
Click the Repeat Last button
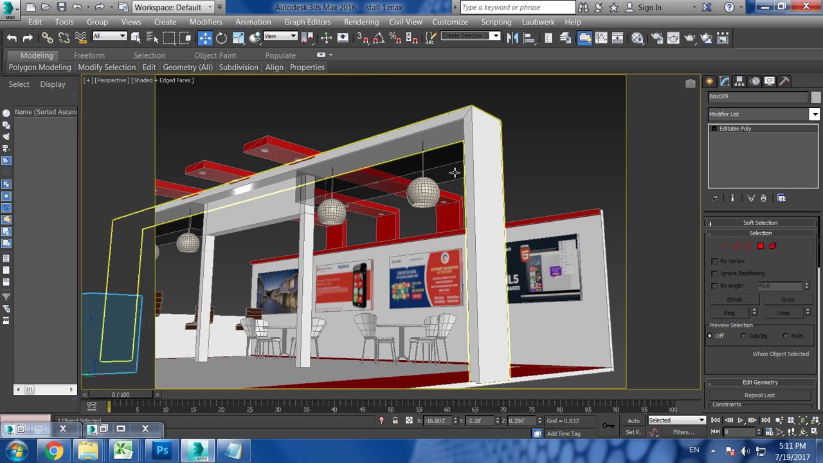coord(760,395)
